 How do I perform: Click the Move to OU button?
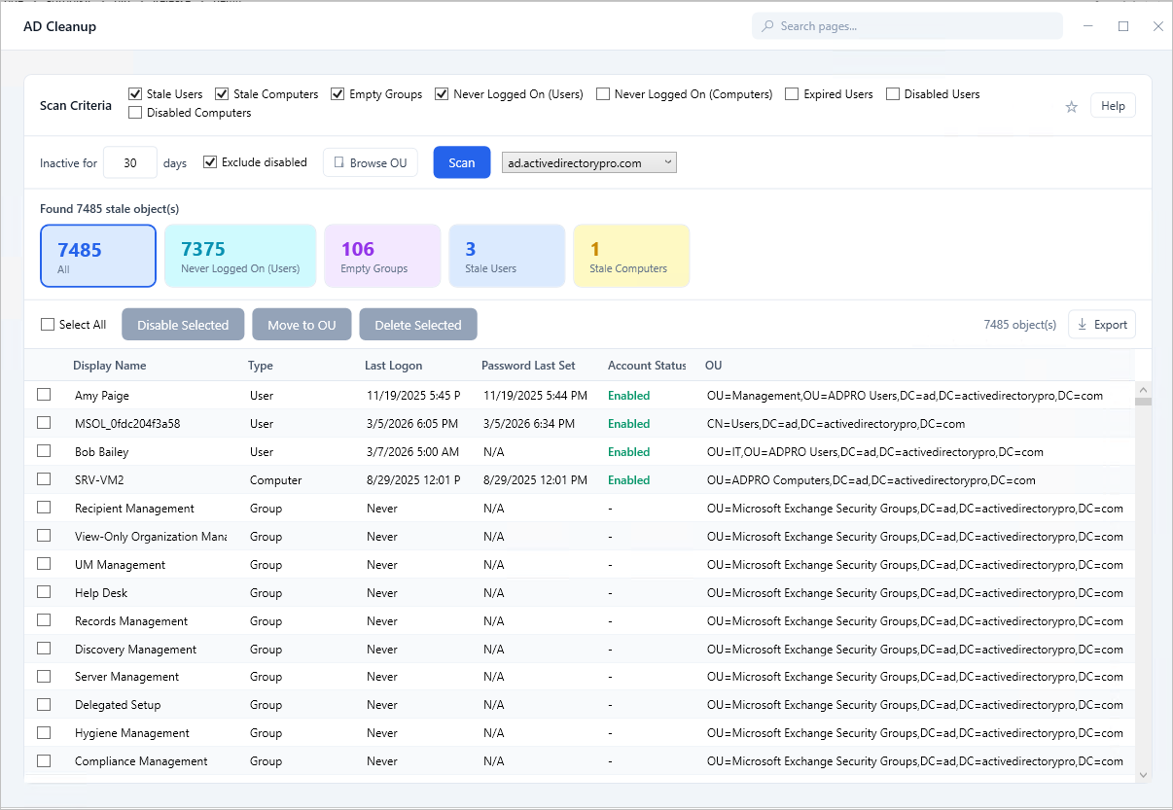point(302,325)
